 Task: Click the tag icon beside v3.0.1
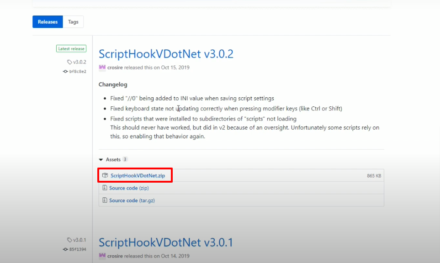69,240
